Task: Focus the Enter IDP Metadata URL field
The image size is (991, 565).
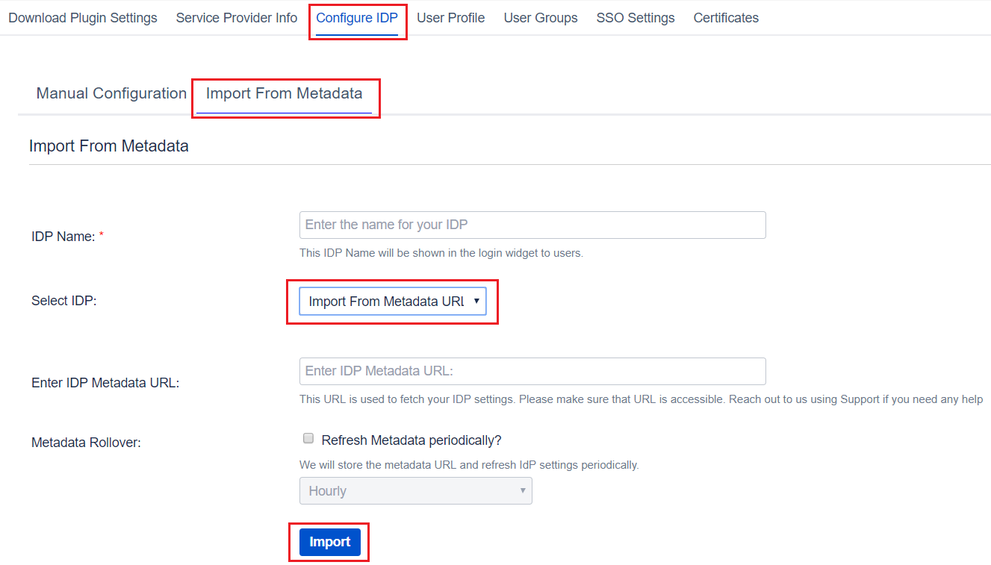Action: [x=532, y=371]
